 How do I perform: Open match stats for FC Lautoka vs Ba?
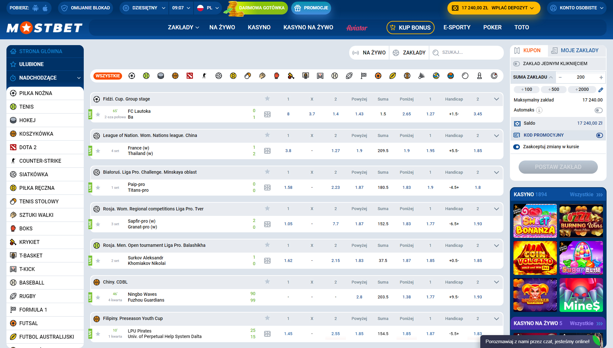click(x=267, y=114)
